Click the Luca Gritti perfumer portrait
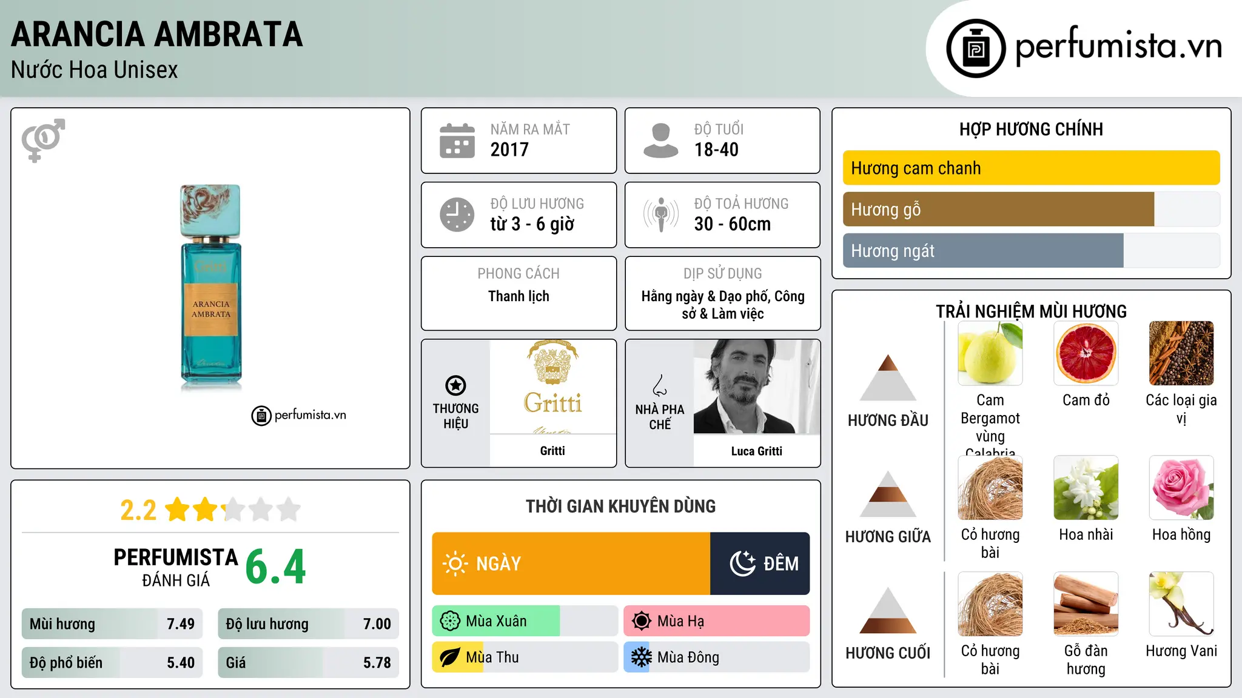1242x698 pixels. tap(756, 387)
